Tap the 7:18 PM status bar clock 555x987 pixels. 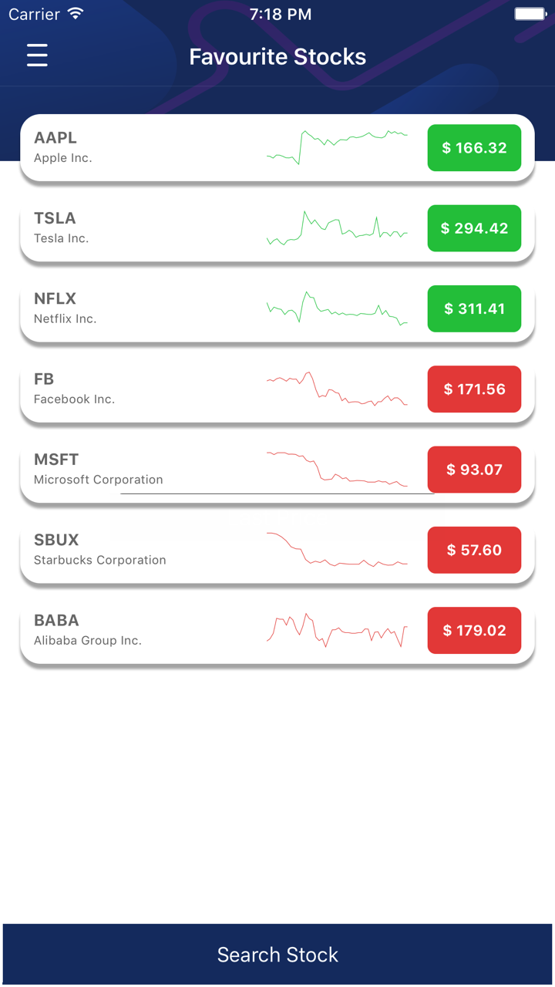281,14
